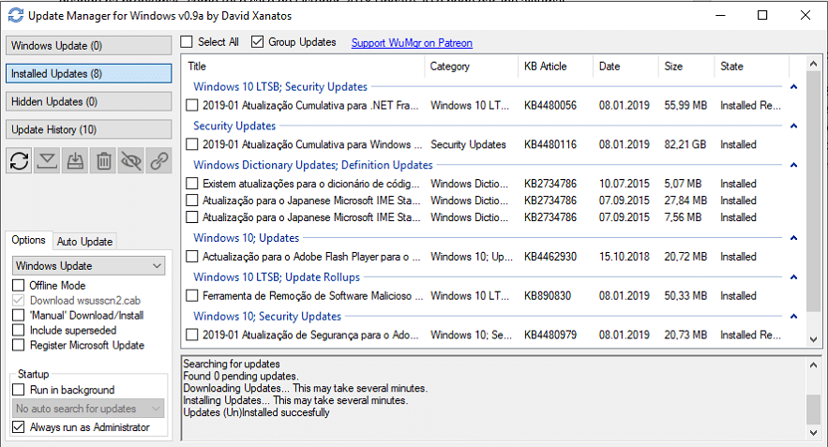The height and width of the screenshot is (447, 828).
Task: Open the Installed Updates (8) list
Action: (x=89, y=73)
